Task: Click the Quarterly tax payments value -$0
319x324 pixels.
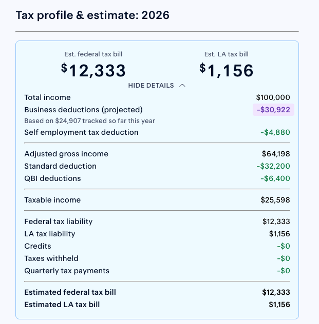Action: pyautogui.click(x=284, y=271)
